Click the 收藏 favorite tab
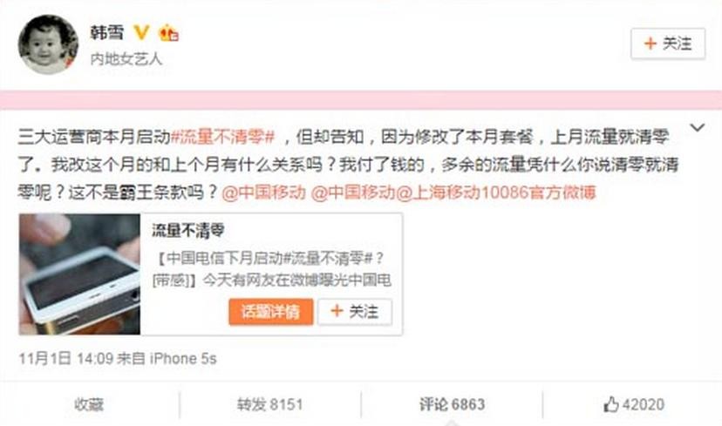This screenshot has width=722, height=426. pos(89,404)
